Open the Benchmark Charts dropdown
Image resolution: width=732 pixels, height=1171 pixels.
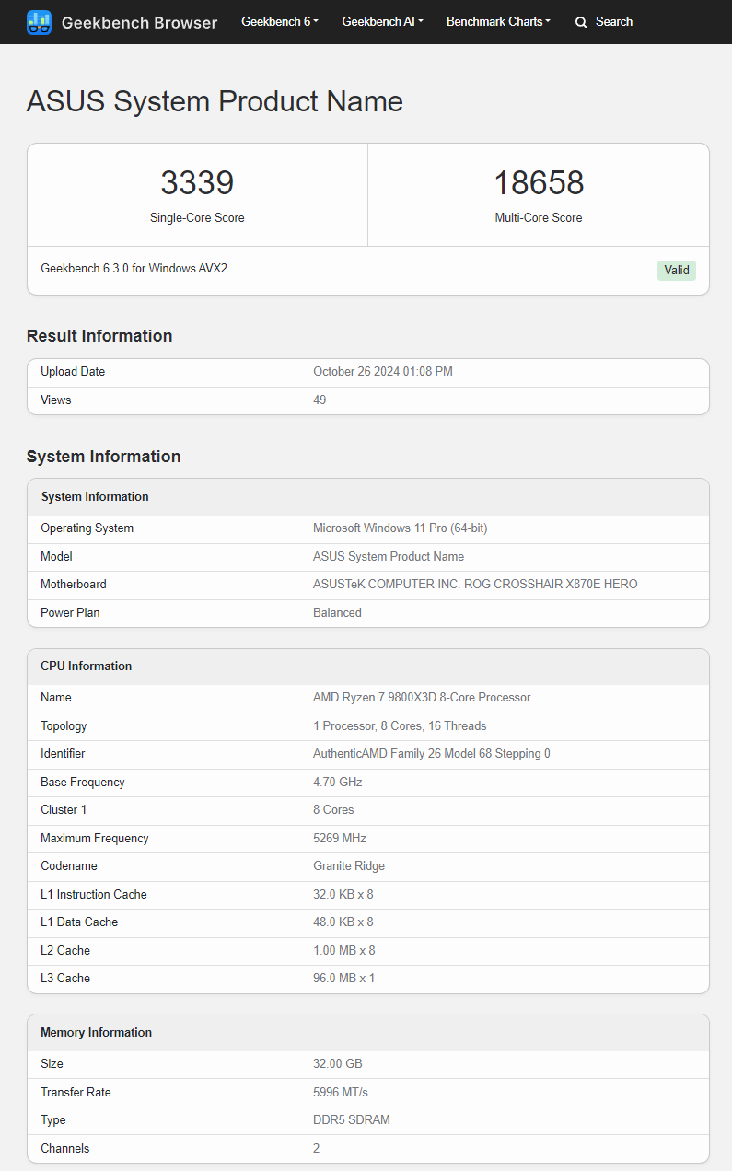pos(497,21)
